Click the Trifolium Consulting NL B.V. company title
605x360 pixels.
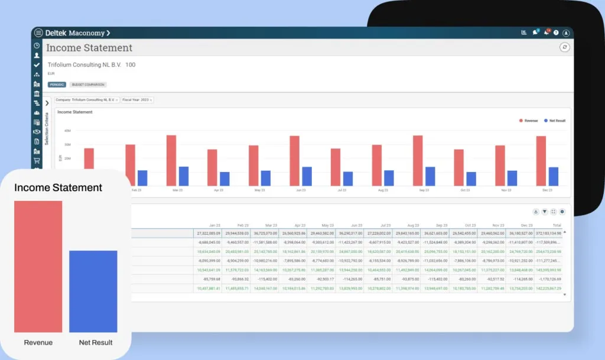(x=84, y=65)
